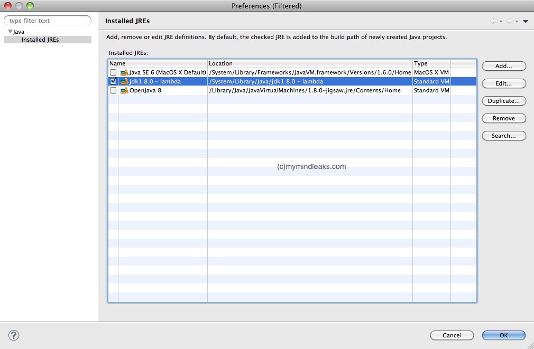Image resolution: width=534 pixels, height=349 pixels.
Task: Click the Java SE 6 JRE library icon
Action: 124,72
